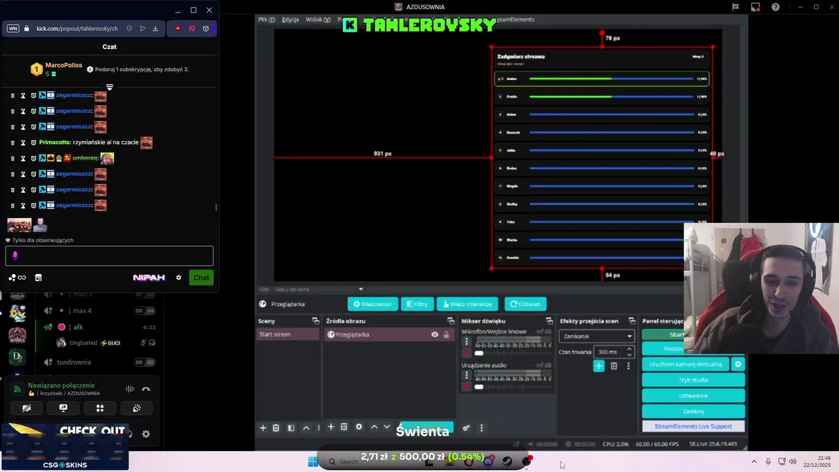Undock the Źródła obrazu panel

pyautogui.click(x=451, y=321)
